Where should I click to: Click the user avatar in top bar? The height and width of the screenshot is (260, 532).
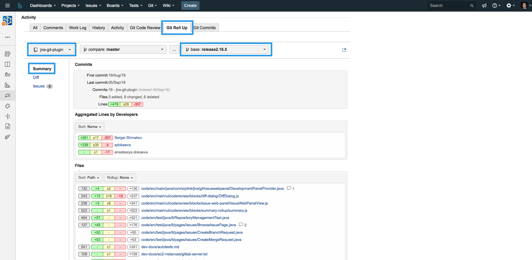pos(524,5)
